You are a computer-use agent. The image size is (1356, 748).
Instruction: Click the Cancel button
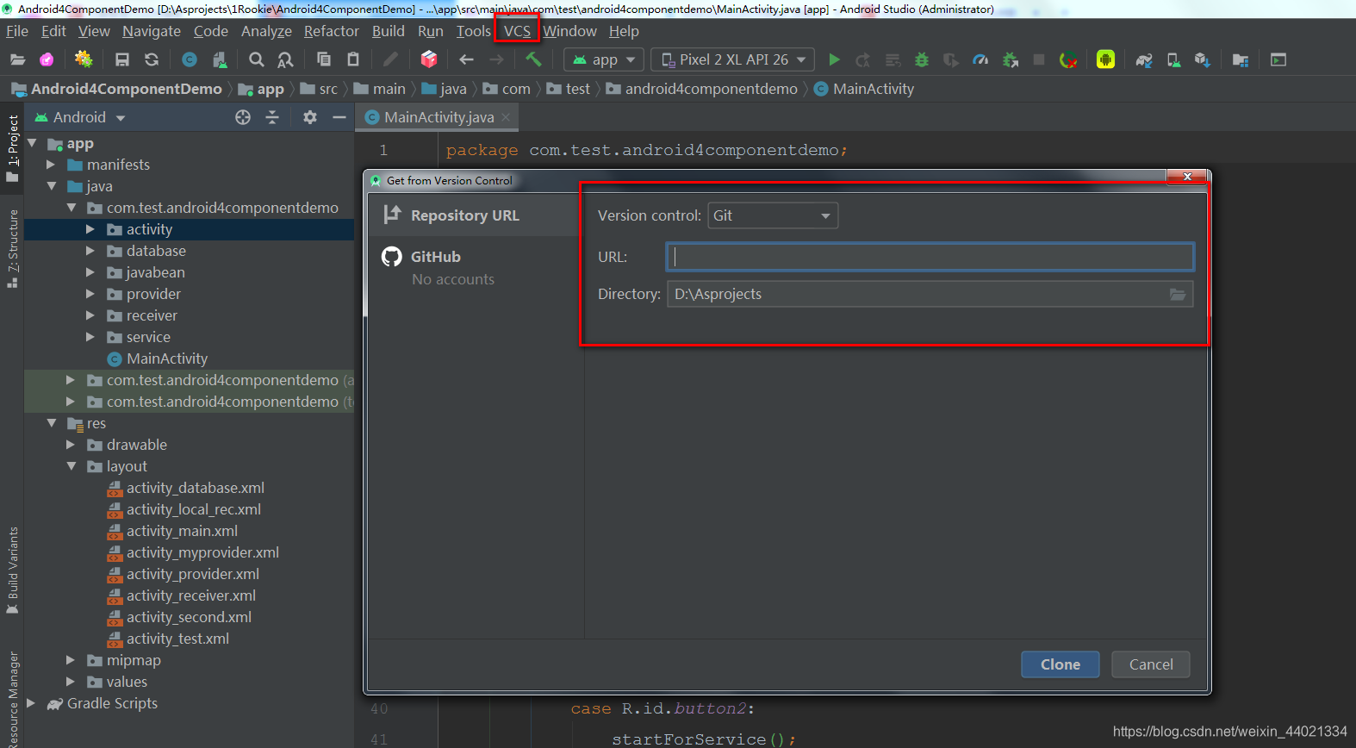pyautogui.click(x=1151, y=664)
